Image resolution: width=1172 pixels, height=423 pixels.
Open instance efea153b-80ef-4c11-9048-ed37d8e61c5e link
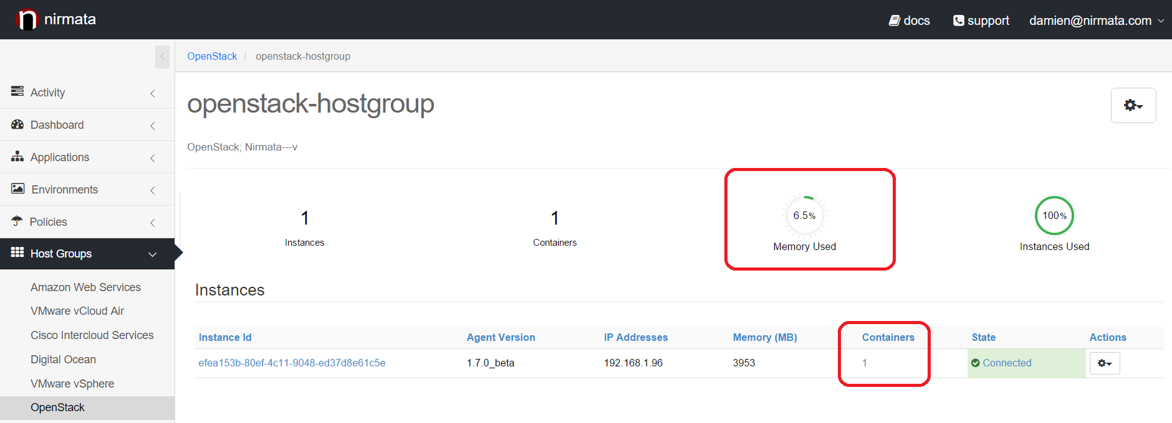pos(292,363)
